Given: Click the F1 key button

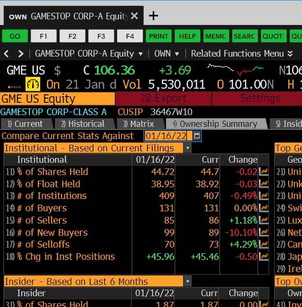Looking at the screenshot, I should [x=43, y=36].
